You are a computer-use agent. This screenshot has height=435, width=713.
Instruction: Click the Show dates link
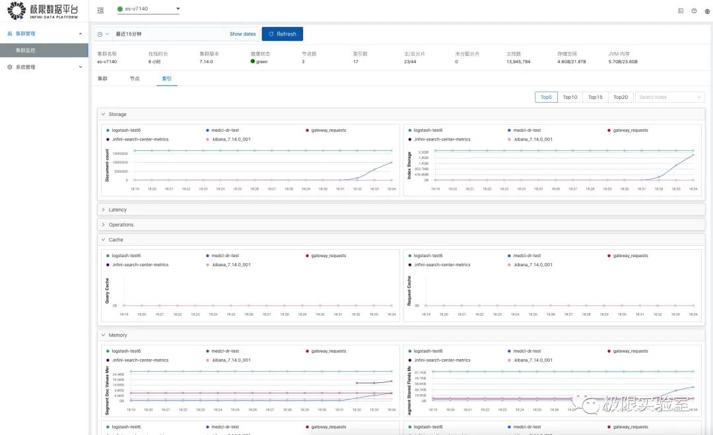point(242,34)
